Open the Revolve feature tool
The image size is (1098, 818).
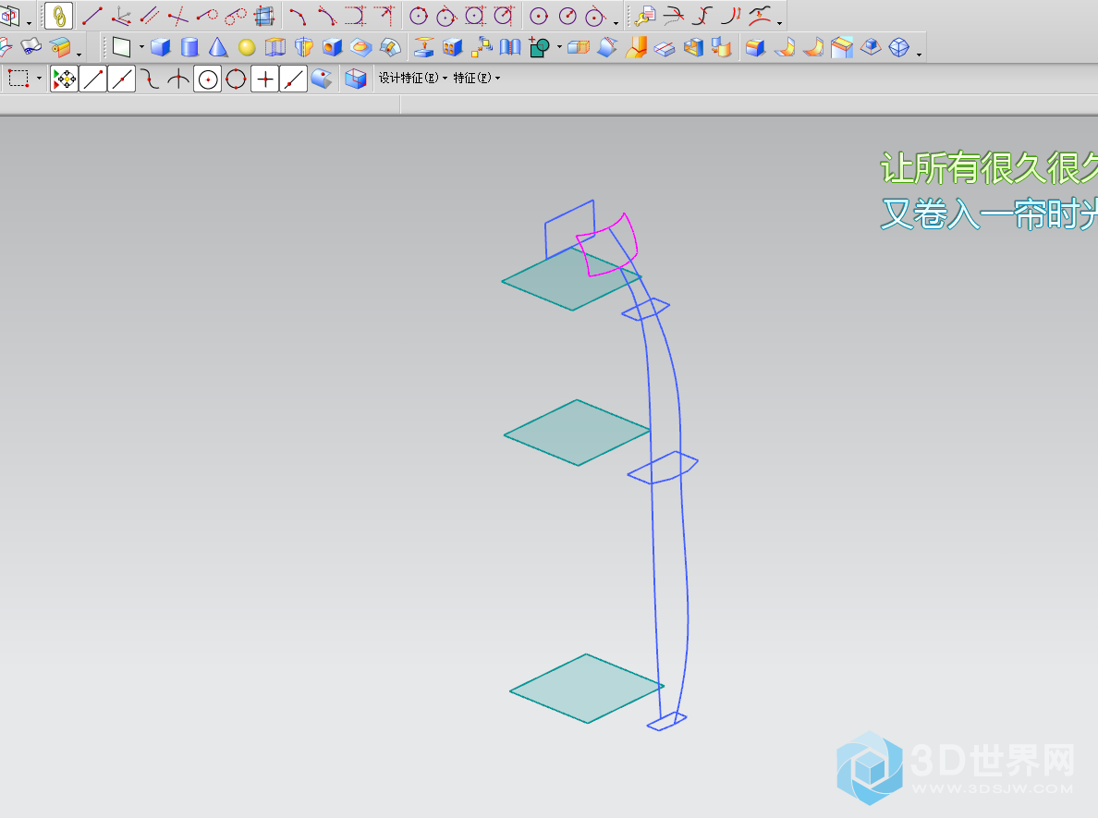(x=304, y=47)
